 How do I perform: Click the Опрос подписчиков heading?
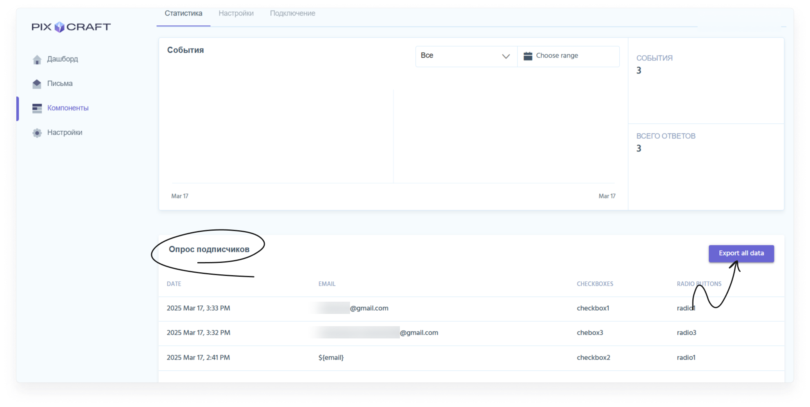(209, 249)
